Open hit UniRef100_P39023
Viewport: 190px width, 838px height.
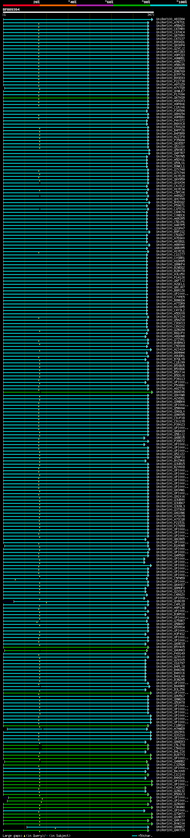tap(170, 424)
